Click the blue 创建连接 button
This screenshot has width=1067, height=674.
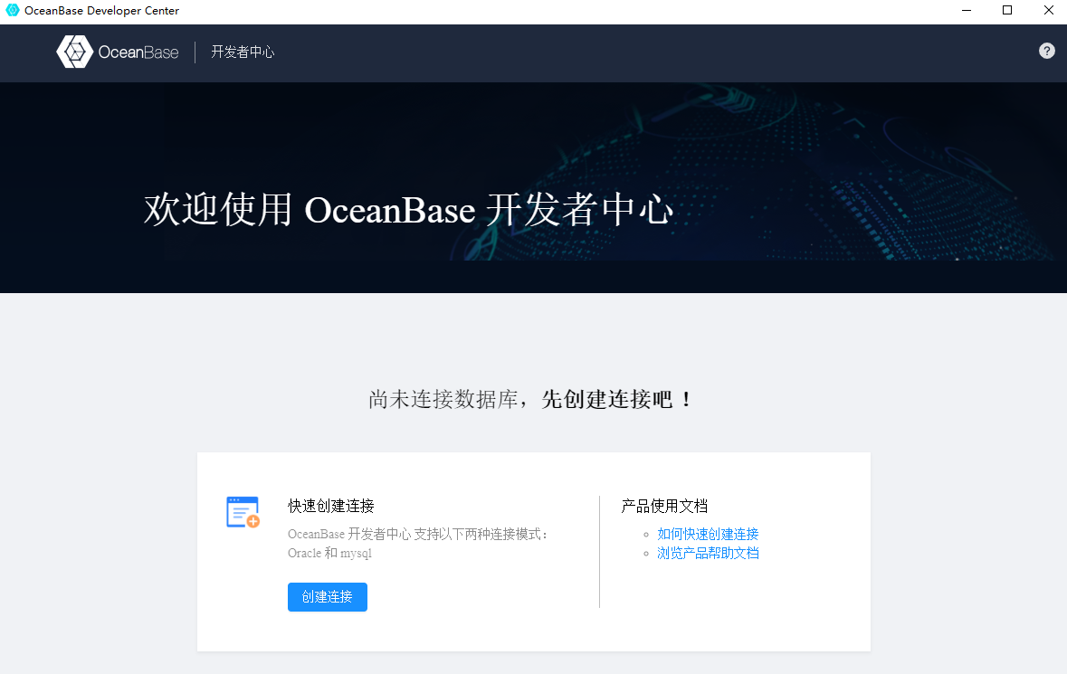pos(328,597)
